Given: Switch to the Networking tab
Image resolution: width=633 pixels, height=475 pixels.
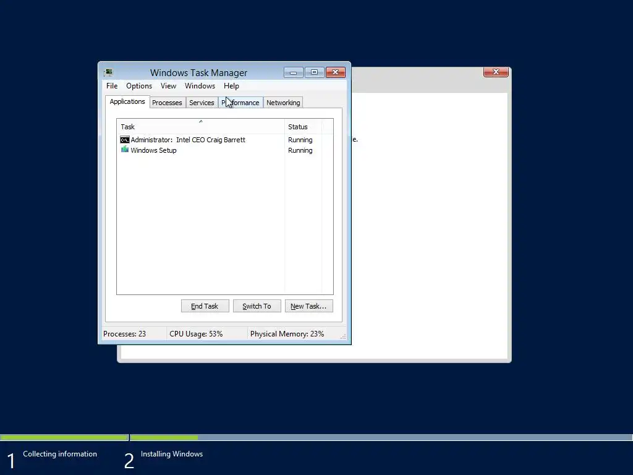Looking at the screenshot, I should tap(283, 103).
